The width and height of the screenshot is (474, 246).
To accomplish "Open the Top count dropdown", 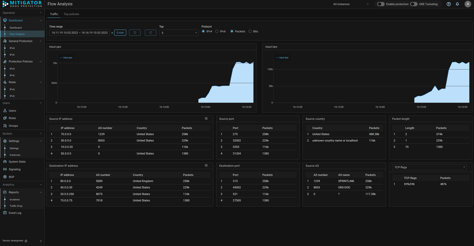I will coord(179,33).
